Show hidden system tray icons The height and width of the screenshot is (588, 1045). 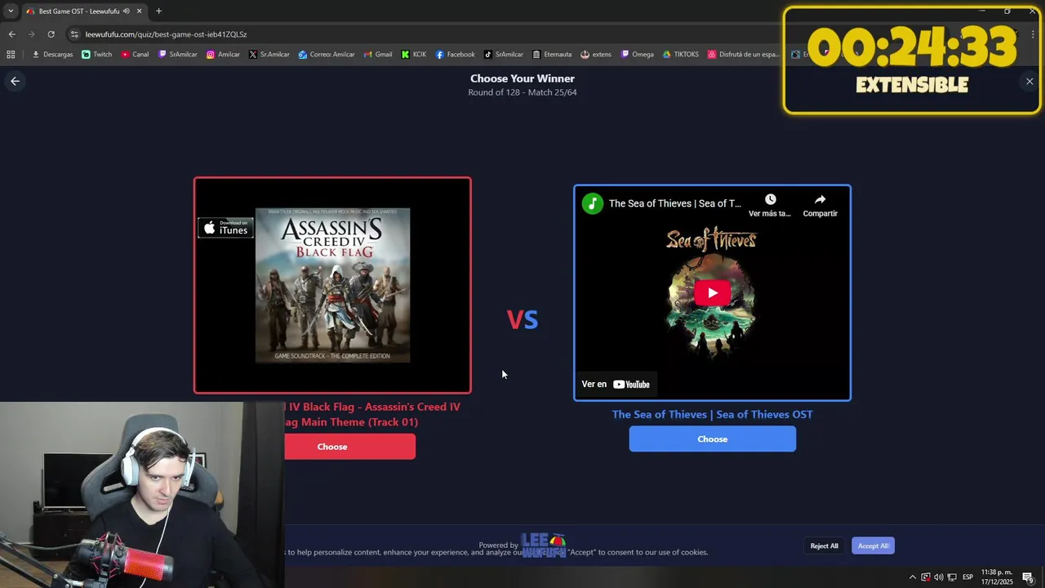pos(913,577)
